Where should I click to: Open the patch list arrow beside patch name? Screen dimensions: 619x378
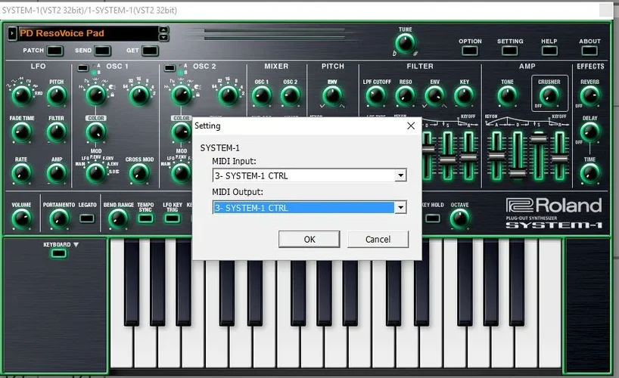[12, 33]
